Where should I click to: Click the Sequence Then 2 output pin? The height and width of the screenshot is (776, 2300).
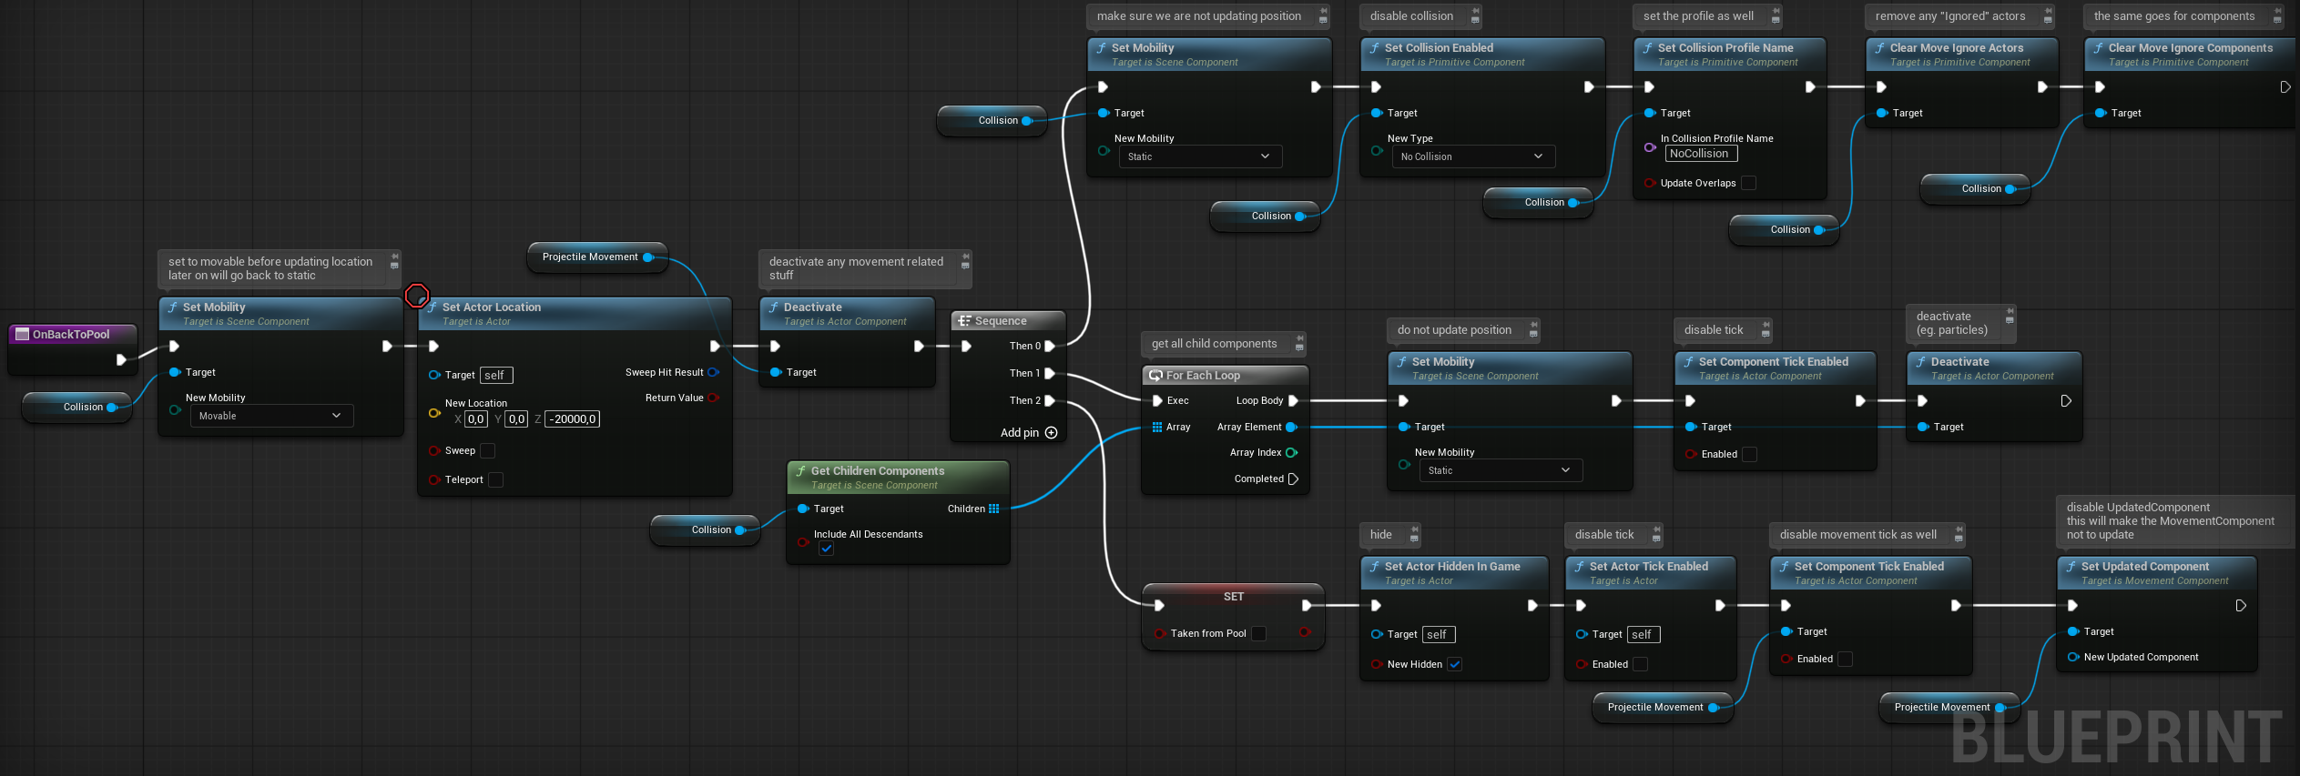click(x=1050, y=401)
